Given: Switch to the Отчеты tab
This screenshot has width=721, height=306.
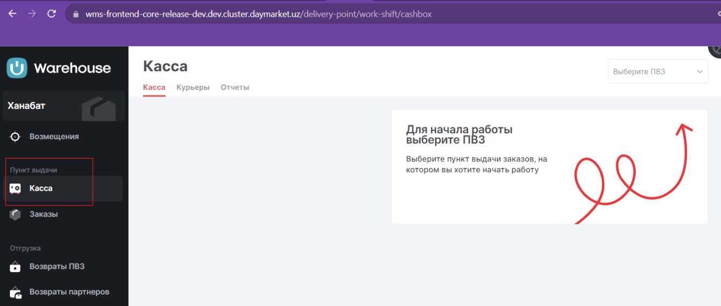Looking at the screenshot, I should 235,87.
